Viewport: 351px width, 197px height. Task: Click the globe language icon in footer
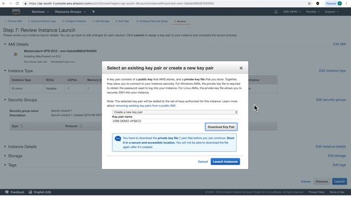(30, 192)
